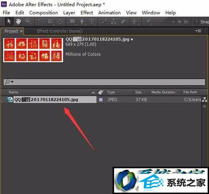
Task: Click the lavender label color swatch
Action: 101,100
